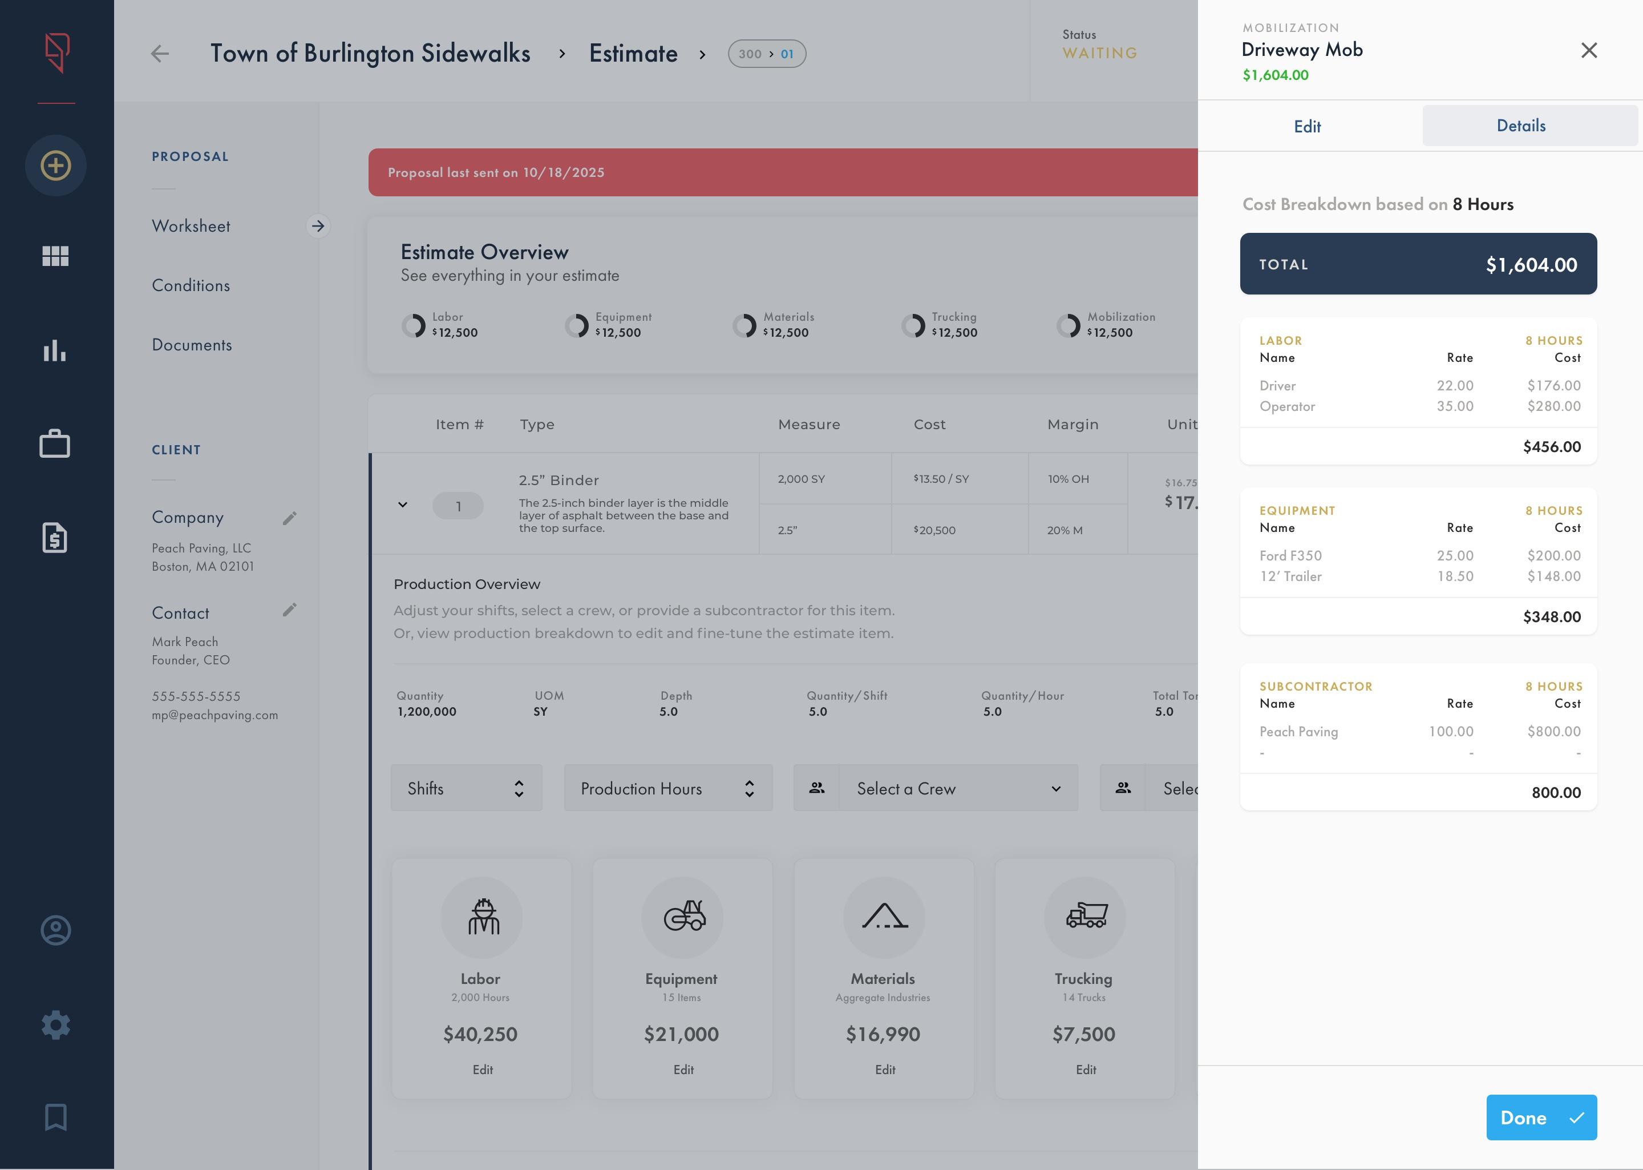Viewport: 1643px width, 1170px height.
Task: Switch to the Edit tab in panel
Action: pyautogui.click(x=1307, y=127)
